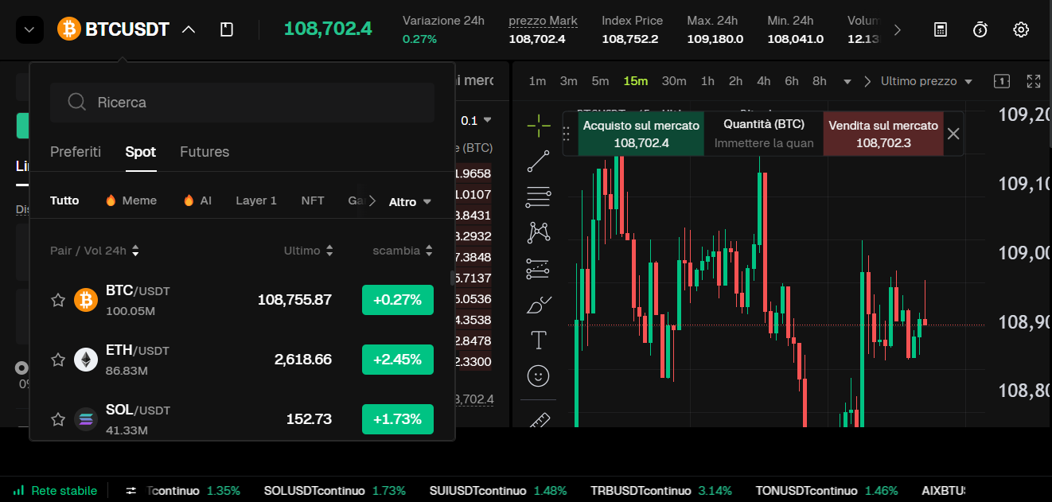Expand chart toolbar with right chevron
The image size is (1052, 502).
click(867, 81)
